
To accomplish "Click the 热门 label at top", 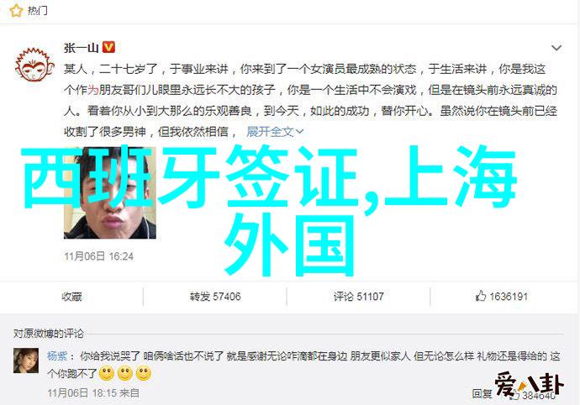I will tap(38, 10).
